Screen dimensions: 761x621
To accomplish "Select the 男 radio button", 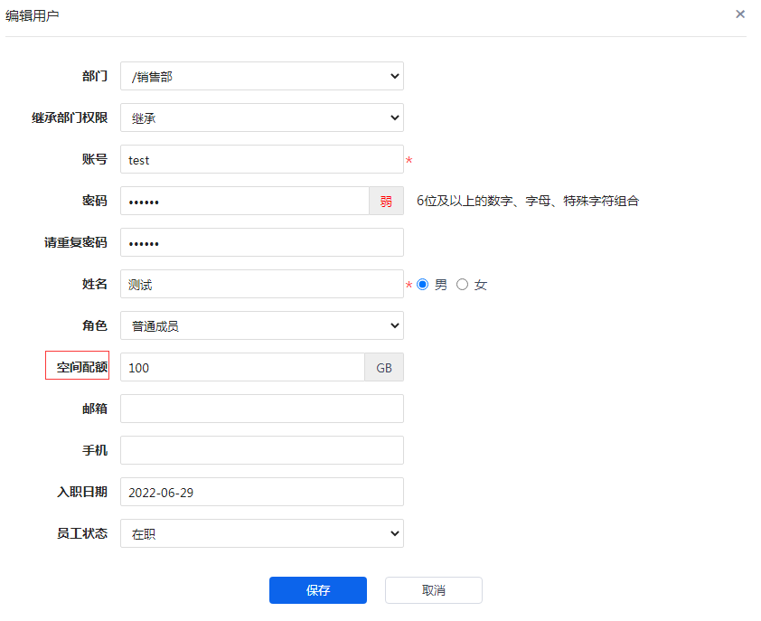I will click(x=422, y=285).
